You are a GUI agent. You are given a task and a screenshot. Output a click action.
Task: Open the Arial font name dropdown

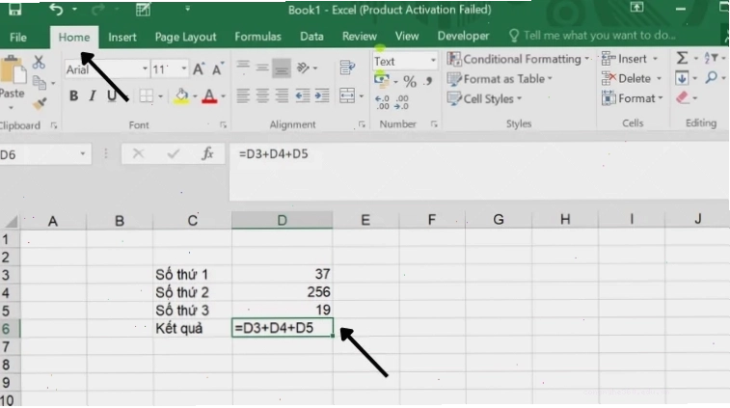[x=145, y=69]
